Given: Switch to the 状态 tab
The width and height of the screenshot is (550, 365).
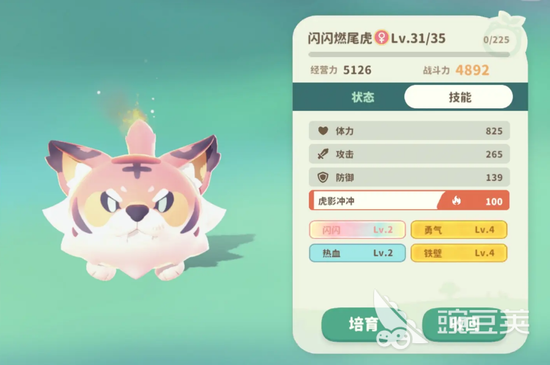Looking at the screenshot, I should pos(363,97).
